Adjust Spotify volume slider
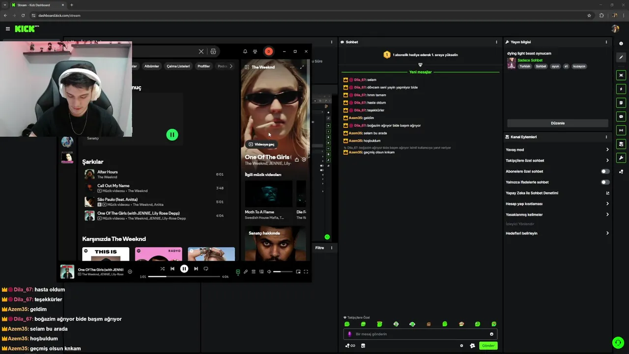 284,271
